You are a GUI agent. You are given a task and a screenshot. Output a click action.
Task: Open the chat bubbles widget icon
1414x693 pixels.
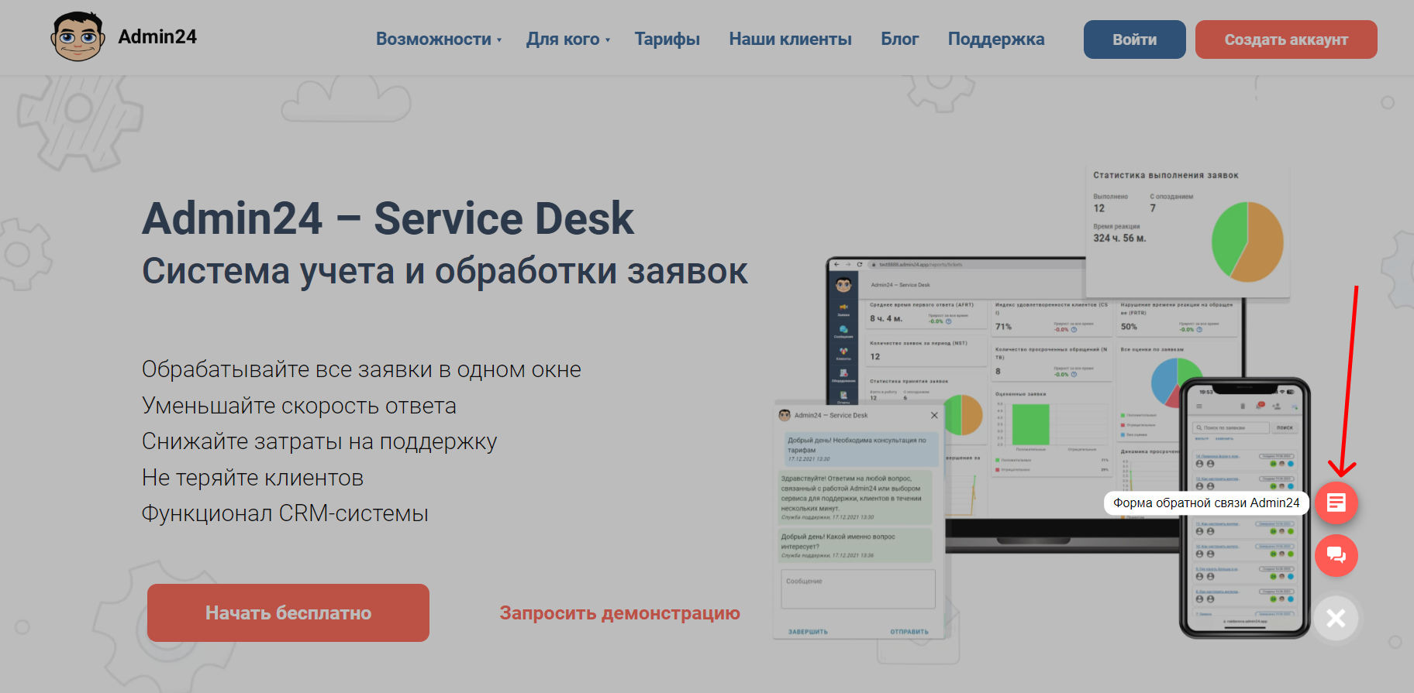[1336, 555]
